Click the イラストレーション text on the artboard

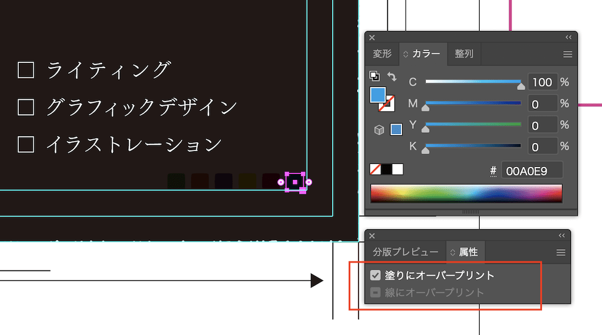[x=135, y=144]
